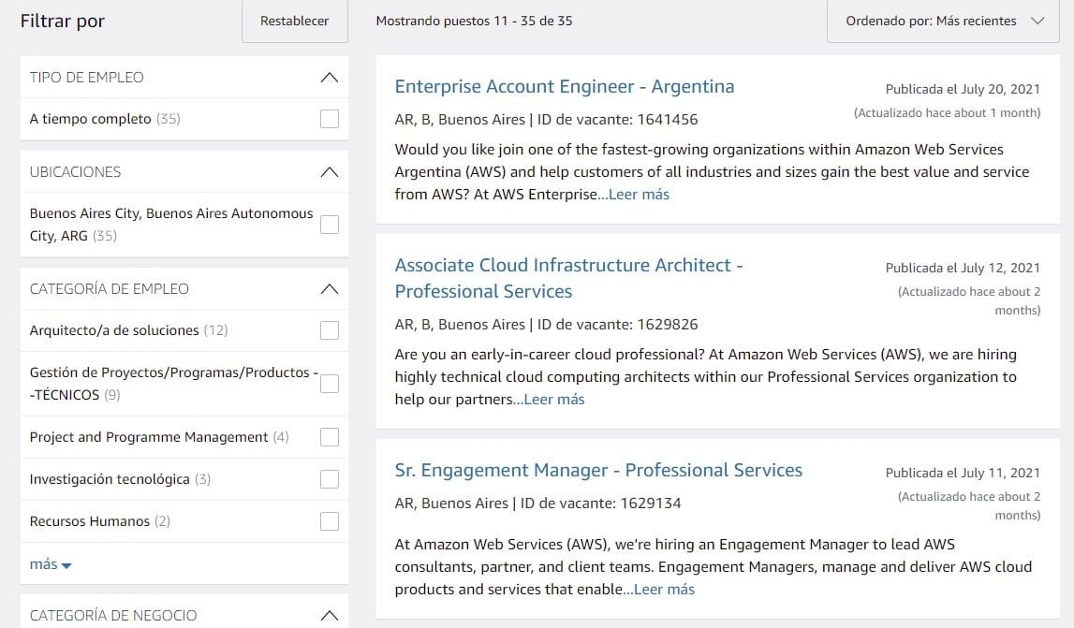Expand "más" to show more job categories
Image resolution: width=1074 pixels, height=628 pixels.
[x=50, y=563]
